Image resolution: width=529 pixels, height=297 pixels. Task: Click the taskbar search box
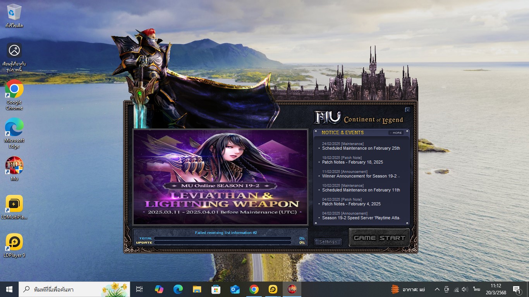[75, 289]
